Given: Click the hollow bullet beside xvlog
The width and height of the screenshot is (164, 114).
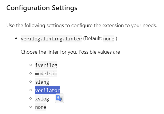Looking at the screenshot, I should [x=31, y=98].
